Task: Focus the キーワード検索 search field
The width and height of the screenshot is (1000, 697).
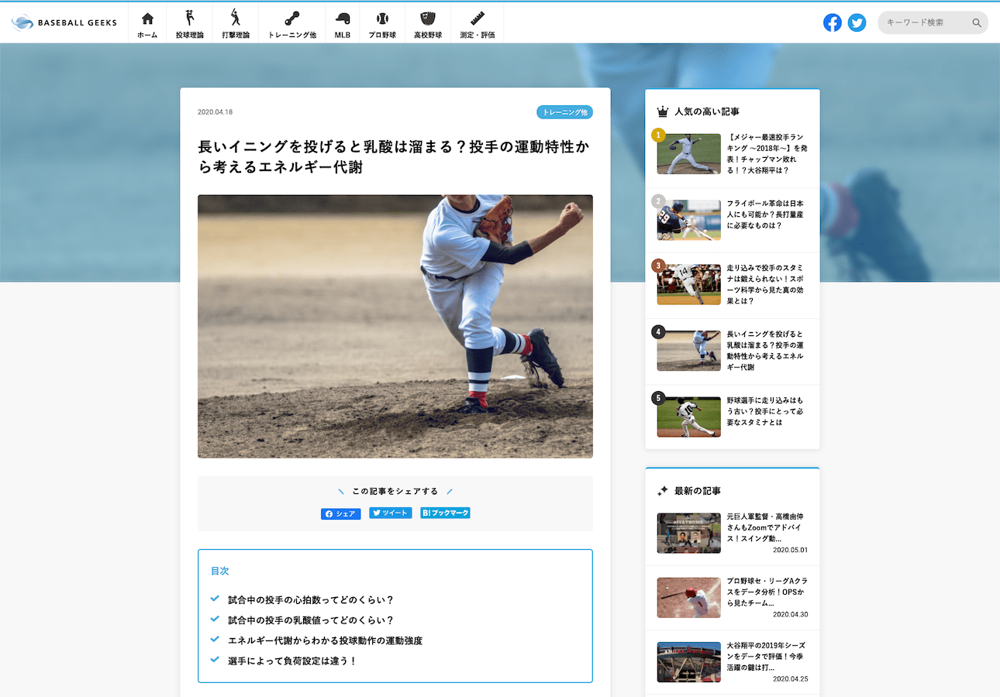Action: 933,22
